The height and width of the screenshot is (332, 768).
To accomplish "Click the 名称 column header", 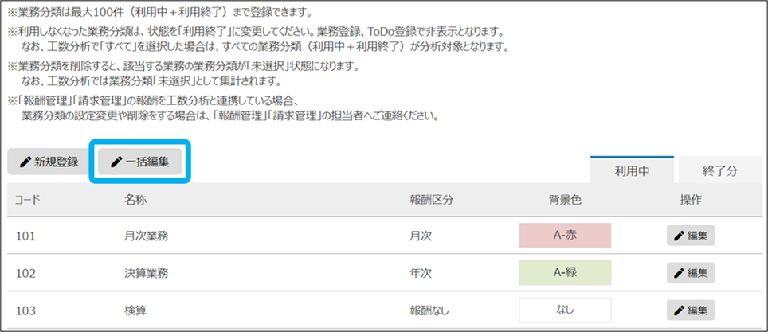I will click(135, 199).
